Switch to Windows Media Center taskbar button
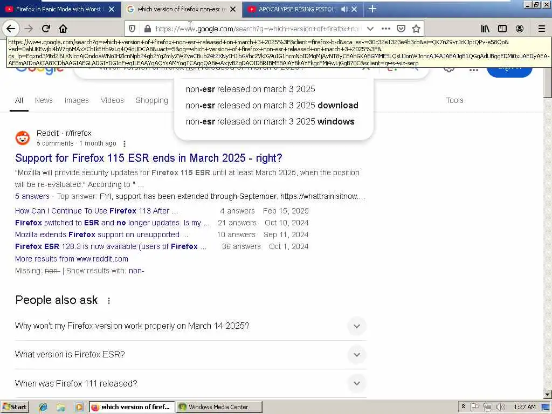The height and width of the screenshot is (414, 552). coord(219,407)
